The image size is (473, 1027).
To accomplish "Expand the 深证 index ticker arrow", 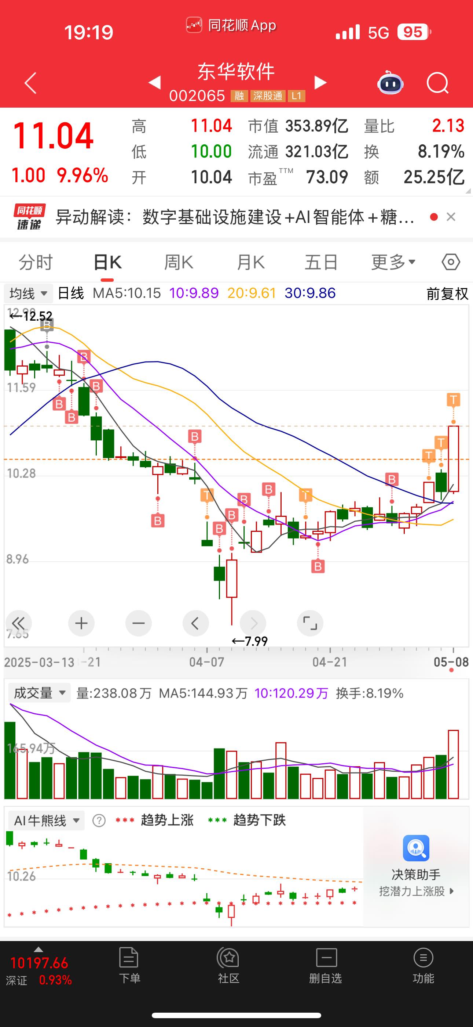I will click(x=38, y=949).
